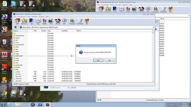Screen dimensions: 191x107
Task: Click Test icon in Minecraft.jar window toolbar
Action: click(31, 21)
